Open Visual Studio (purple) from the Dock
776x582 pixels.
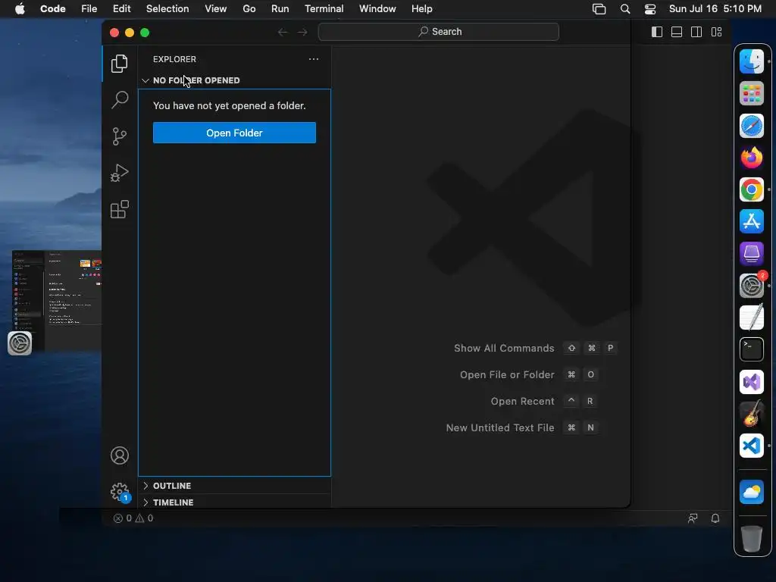point(751,382)
